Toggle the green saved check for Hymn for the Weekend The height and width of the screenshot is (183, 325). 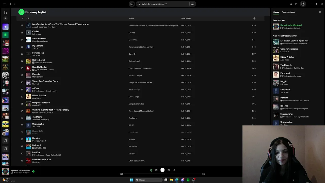point(33,171)
